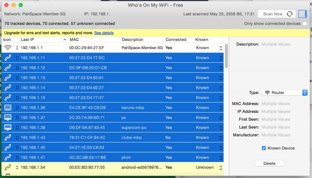This screenshot has height=178, width=312.
Task: Click the laptop icon for karuns-mbp
Action: point(8,108)
